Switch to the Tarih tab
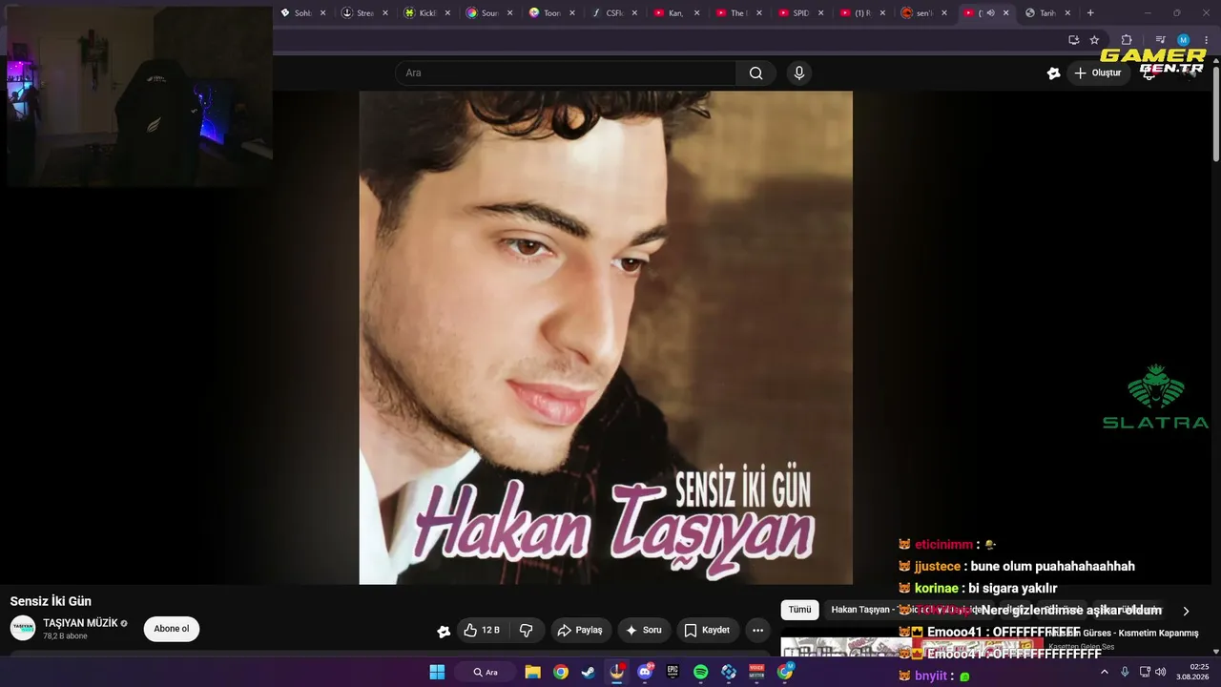The image size is (1221, 687). click(1046, 13)
